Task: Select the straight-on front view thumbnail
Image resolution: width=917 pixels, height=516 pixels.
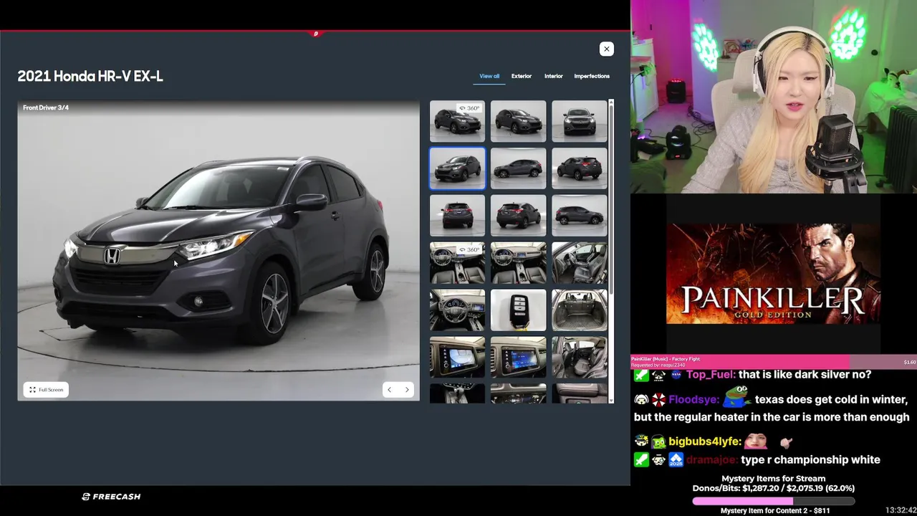Action: pyautogui.click(x=579, y=121)
